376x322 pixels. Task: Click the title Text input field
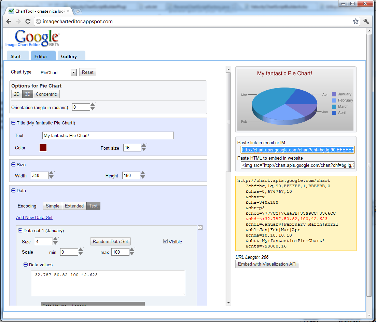(x=108, y=135)
